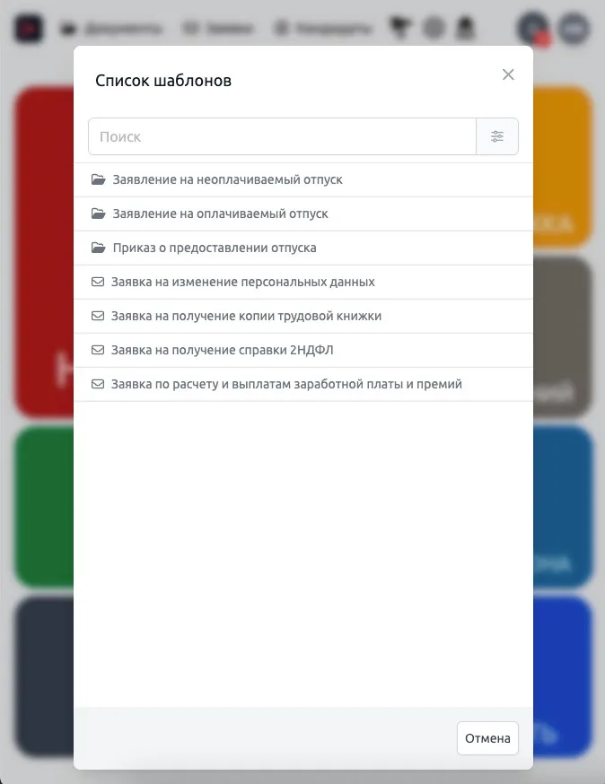
Task: Select Заявка на изменение персональных данных
Action: 242,282
